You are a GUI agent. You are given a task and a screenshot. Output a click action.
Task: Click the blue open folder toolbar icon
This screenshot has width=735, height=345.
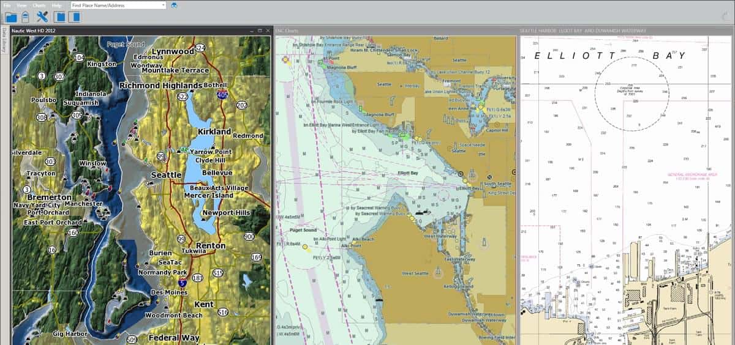coord(11,17)
